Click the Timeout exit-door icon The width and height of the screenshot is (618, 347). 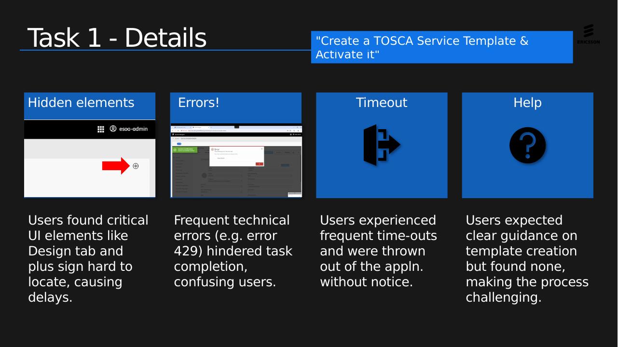382,145
